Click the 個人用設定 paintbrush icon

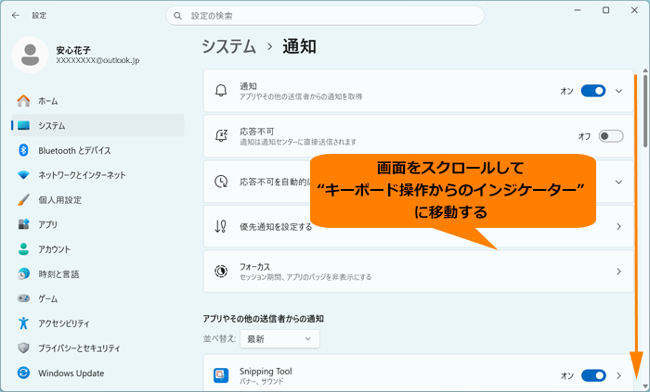pyautogui.click(x=23, y=200)
